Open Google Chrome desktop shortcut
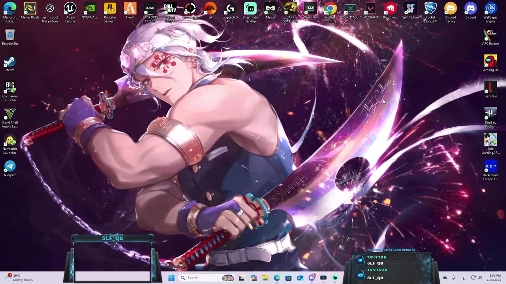The image size is (506, 284). point(330,12)
